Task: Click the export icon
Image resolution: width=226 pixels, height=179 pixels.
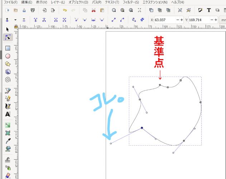Action: pos(53,10)
